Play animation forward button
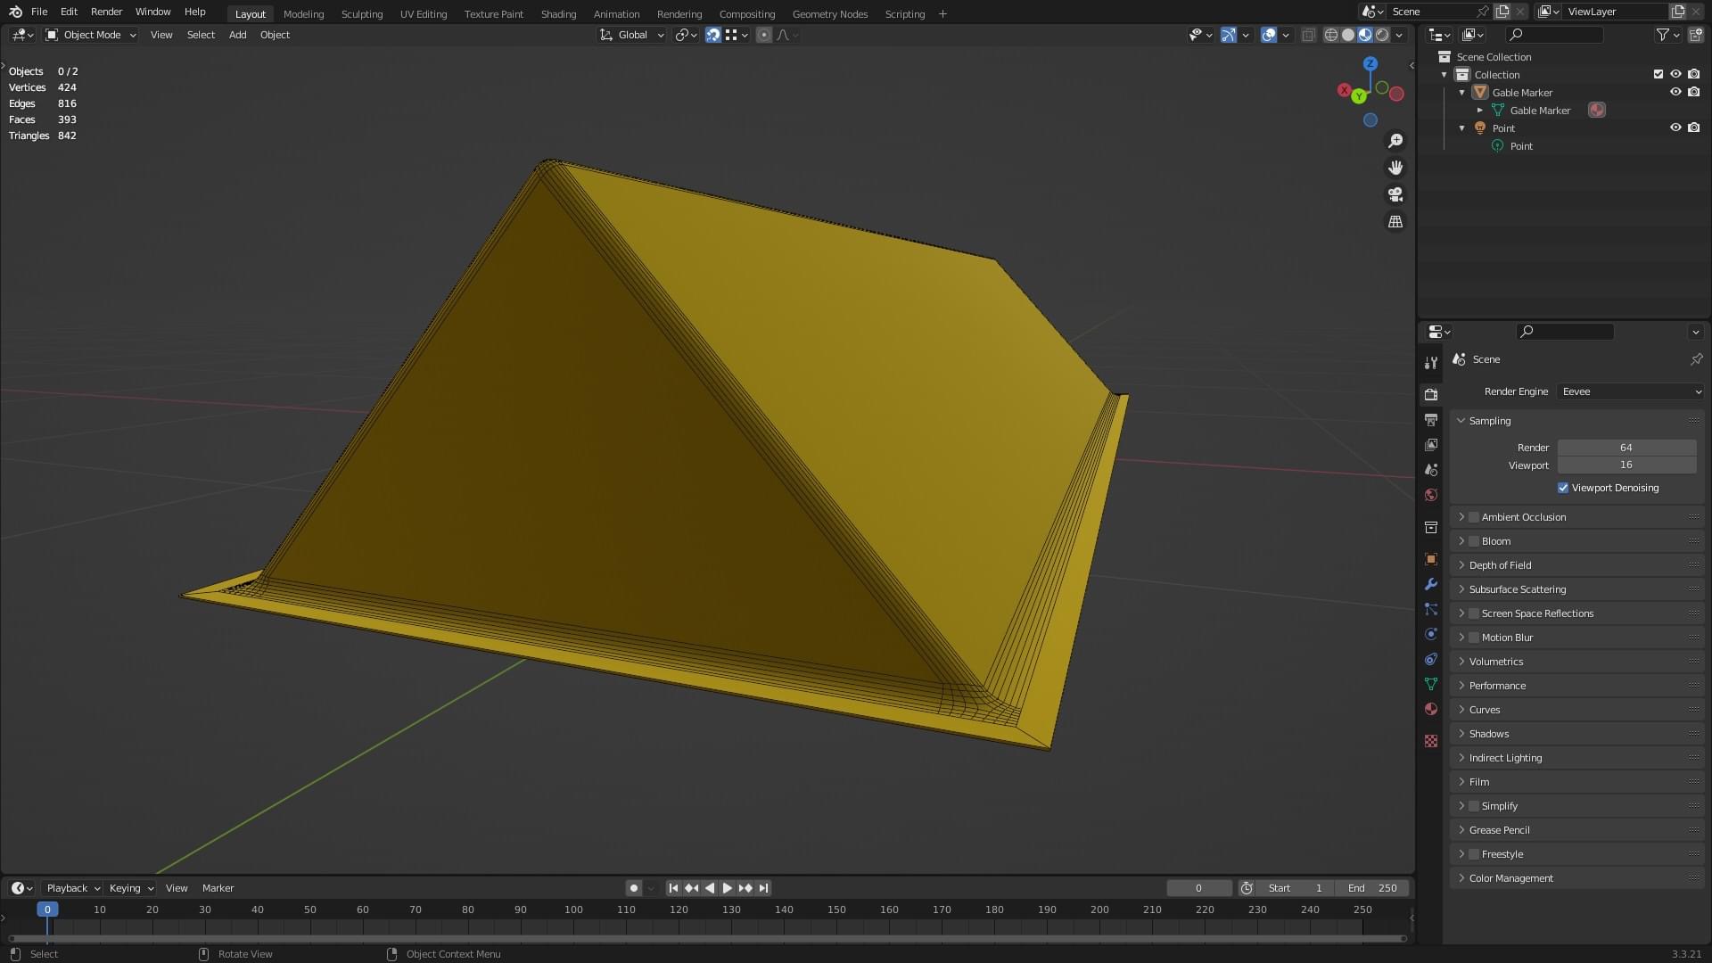 728,888
